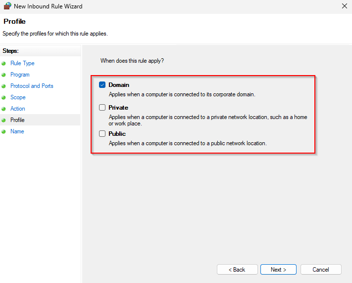Screen dimensions: 352x283
Task: Open the Name step in sidebar
Action: [x=17, y=131]
